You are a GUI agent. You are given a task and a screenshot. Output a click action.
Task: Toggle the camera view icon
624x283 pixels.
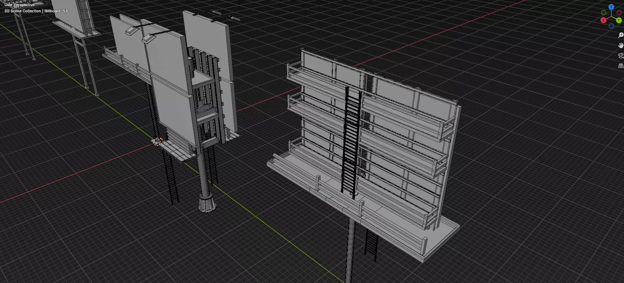pos(621,56)
